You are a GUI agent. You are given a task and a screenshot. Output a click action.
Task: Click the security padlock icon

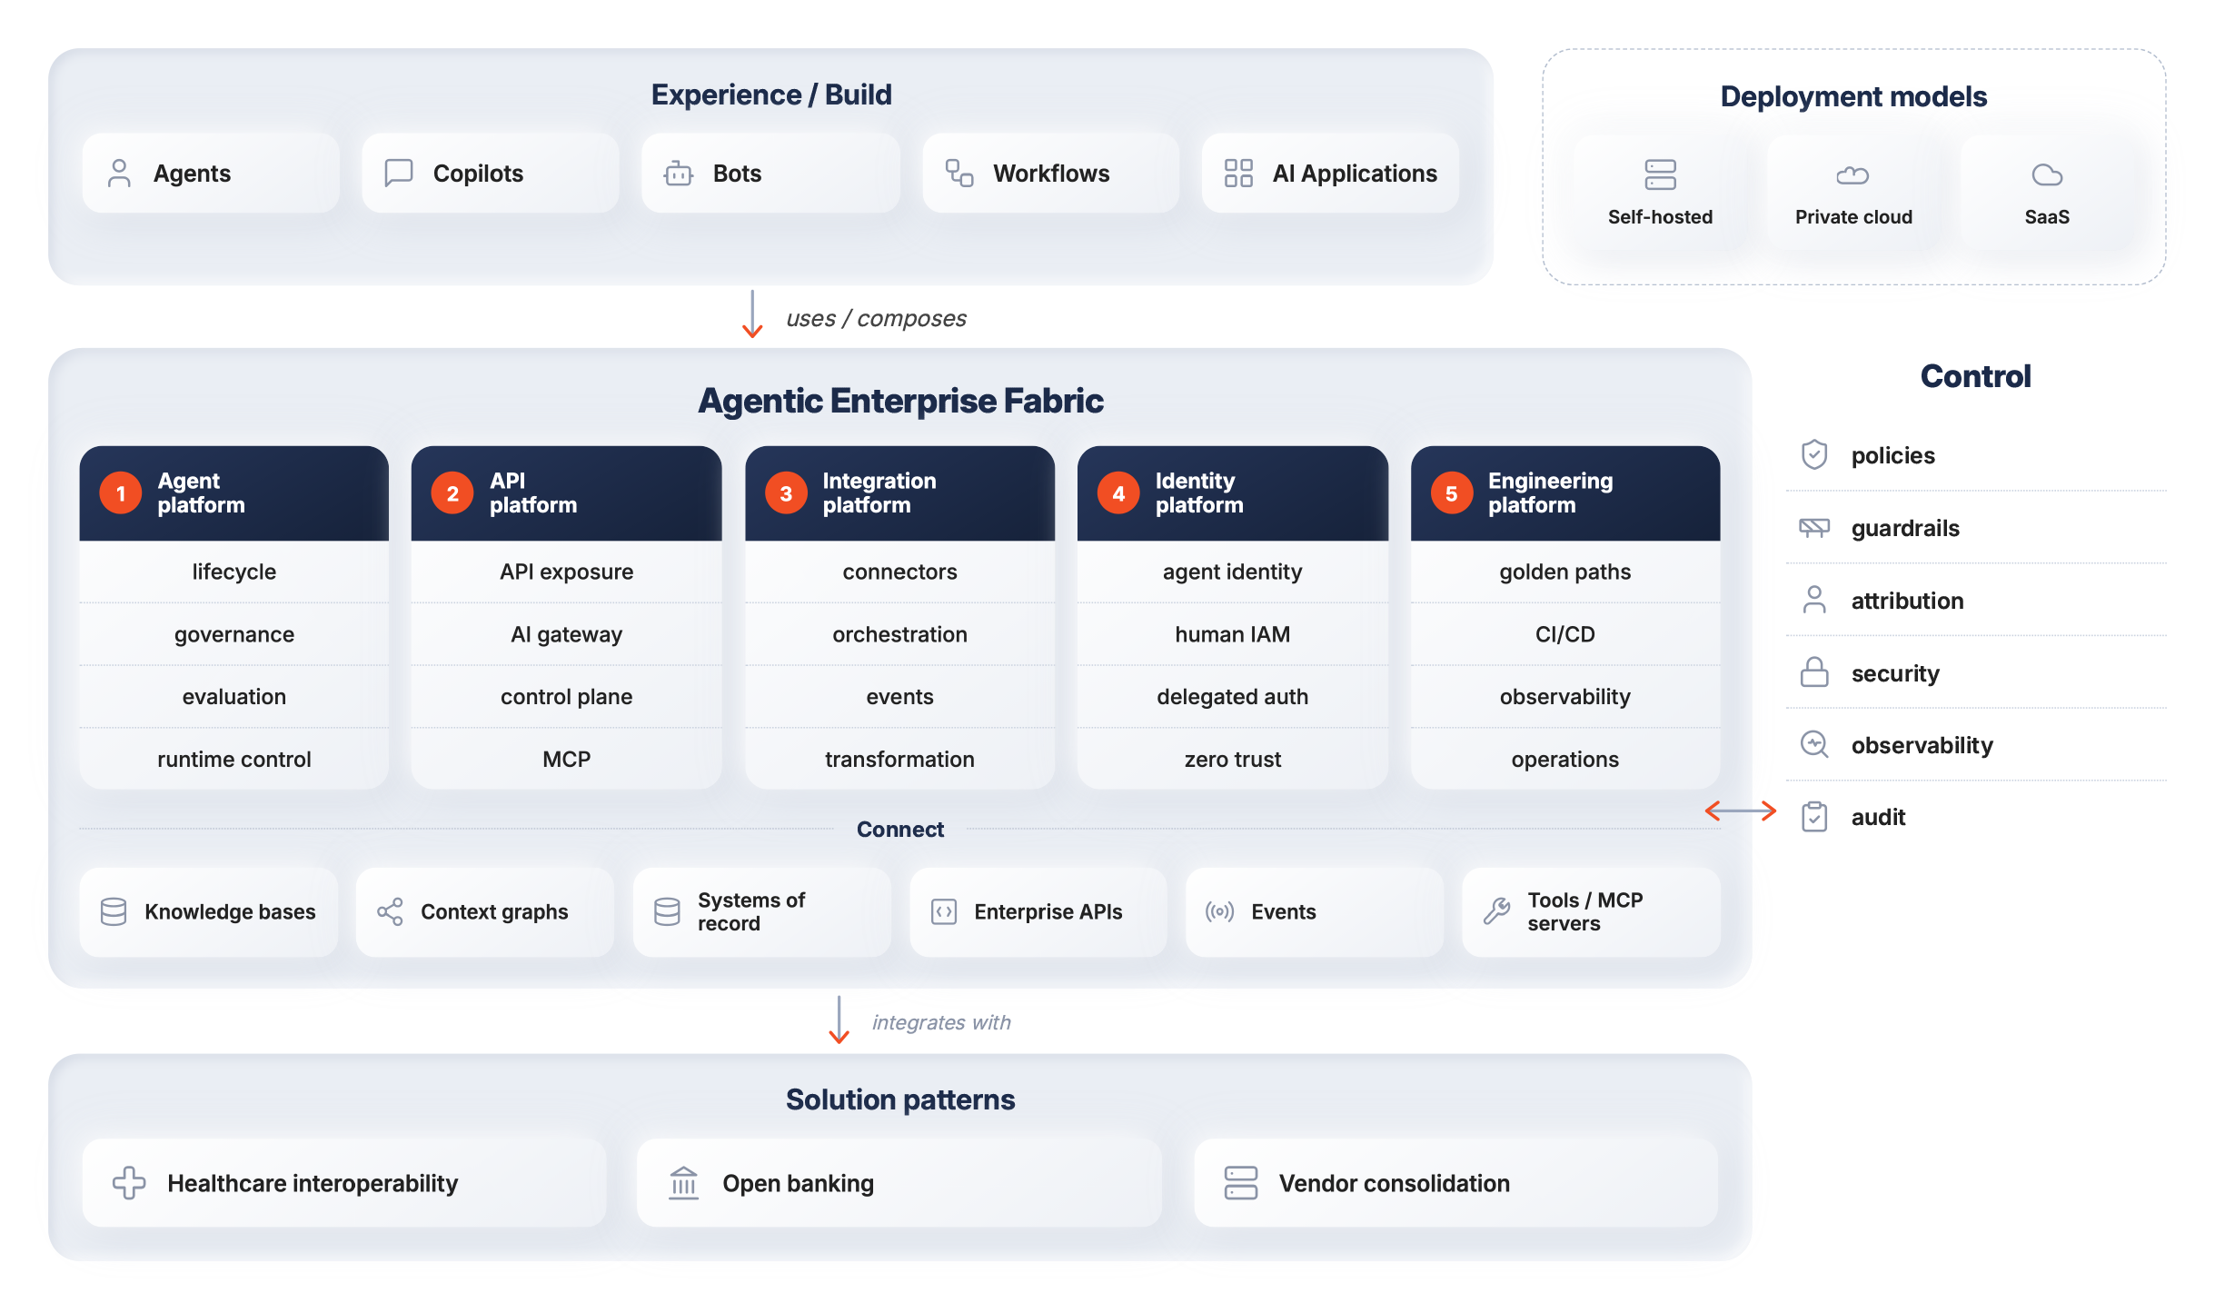coord(1814,672)
